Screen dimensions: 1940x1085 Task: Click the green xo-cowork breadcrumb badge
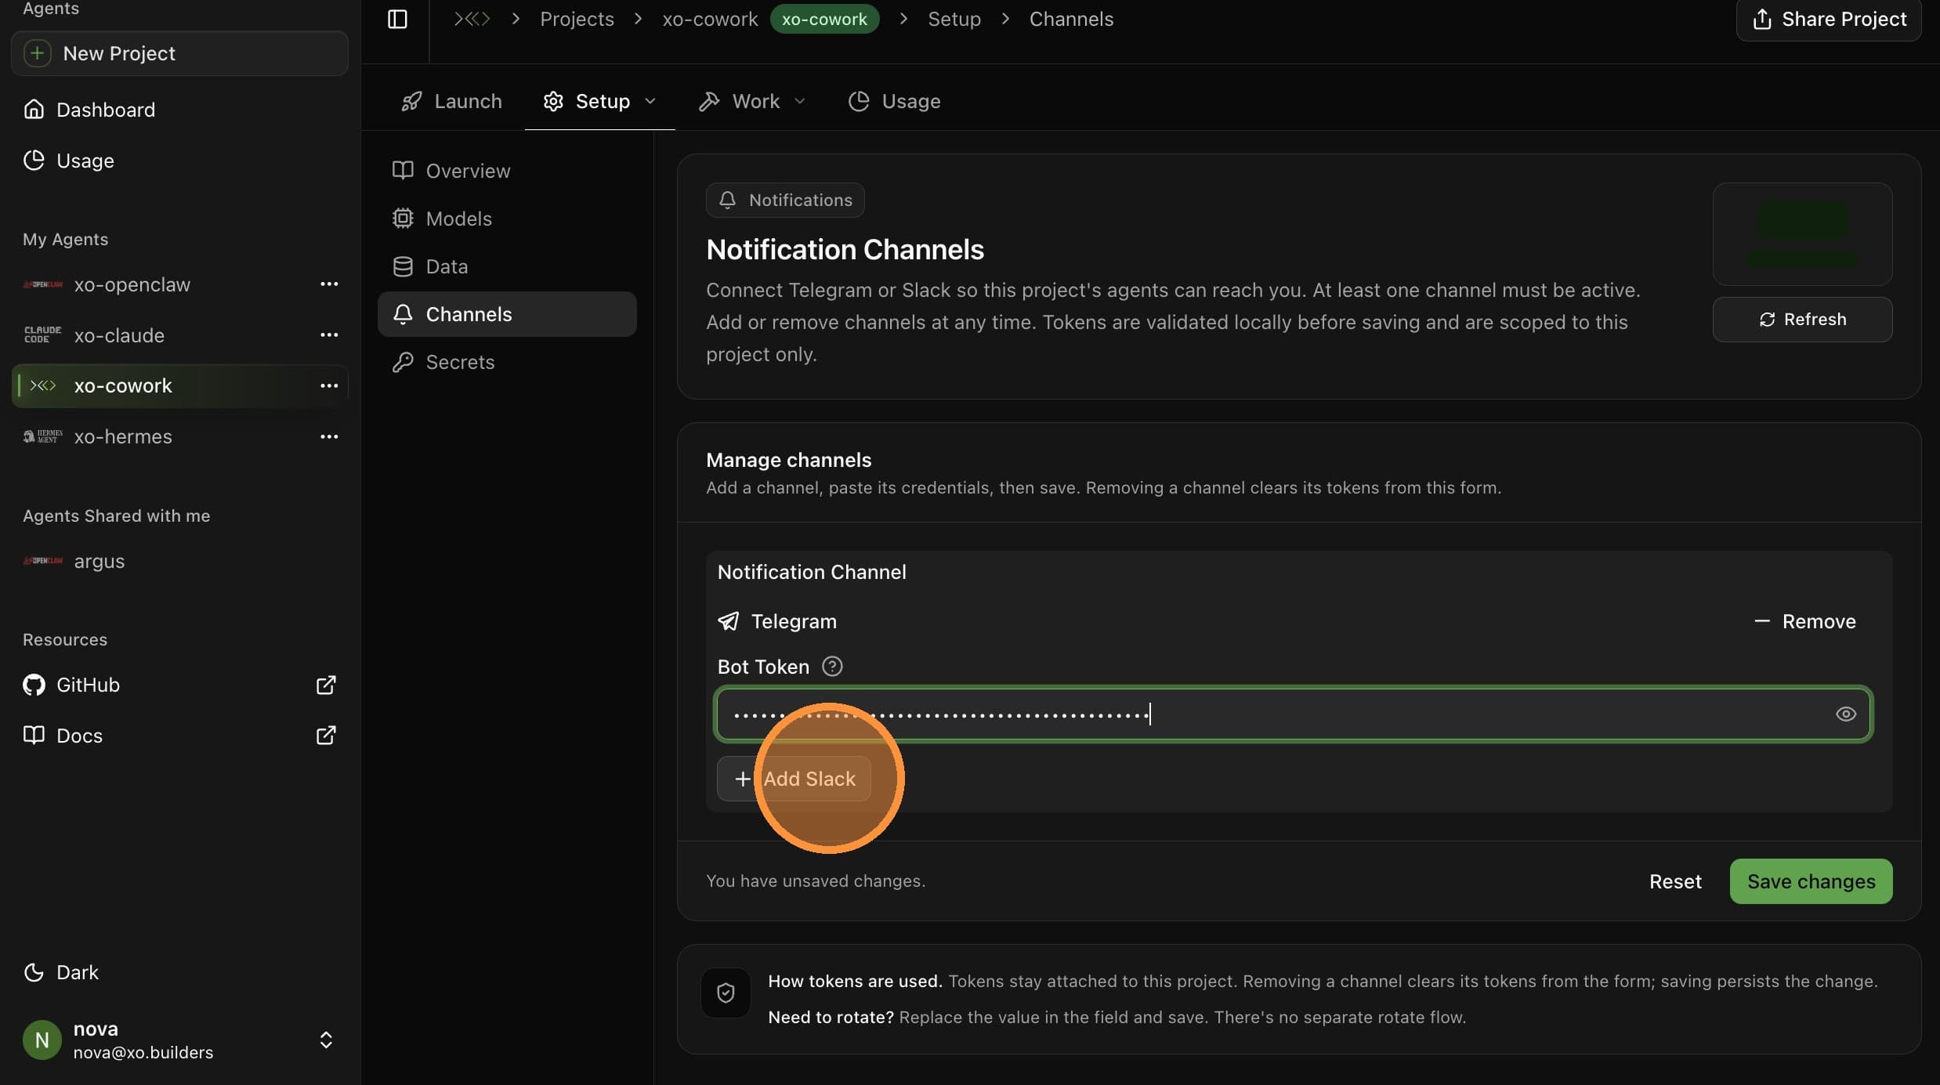[x=824, y=19]
